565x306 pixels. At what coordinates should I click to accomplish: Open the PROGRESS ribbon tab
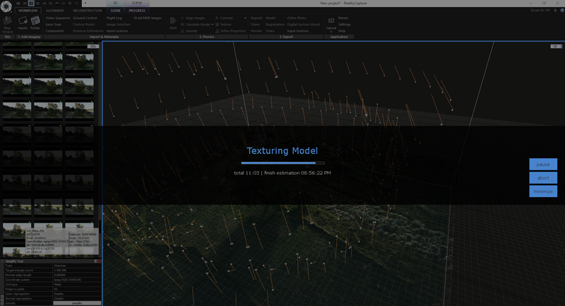click(137, 11)
